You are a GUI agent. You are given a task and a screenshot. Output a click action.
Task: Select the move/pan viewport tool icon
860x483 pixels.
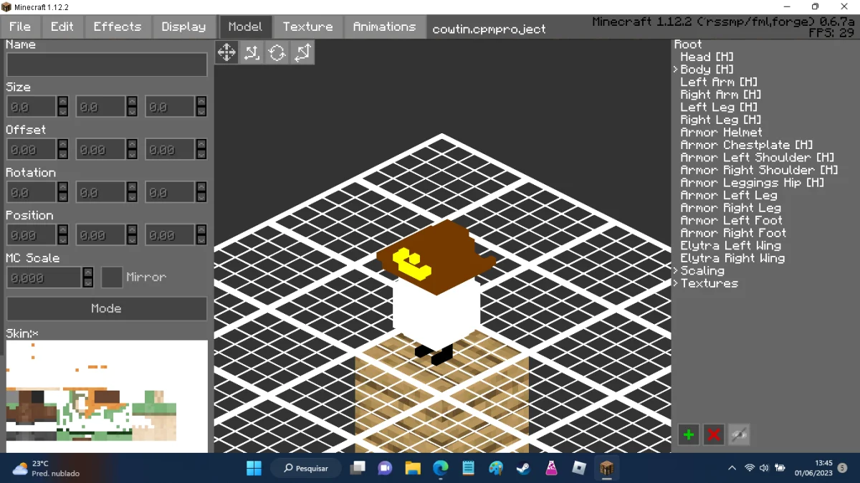pyautogui.click(x=226, y=52)
